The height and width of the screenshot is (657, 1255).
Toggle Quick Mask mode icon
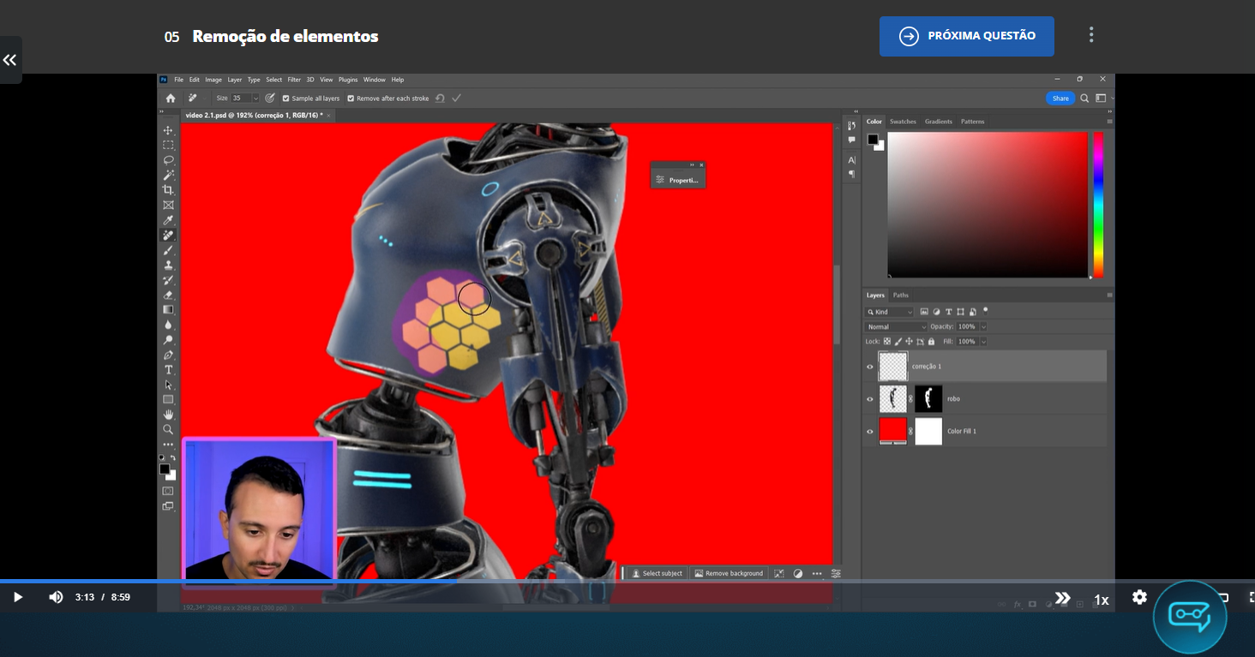coord(168,491)
